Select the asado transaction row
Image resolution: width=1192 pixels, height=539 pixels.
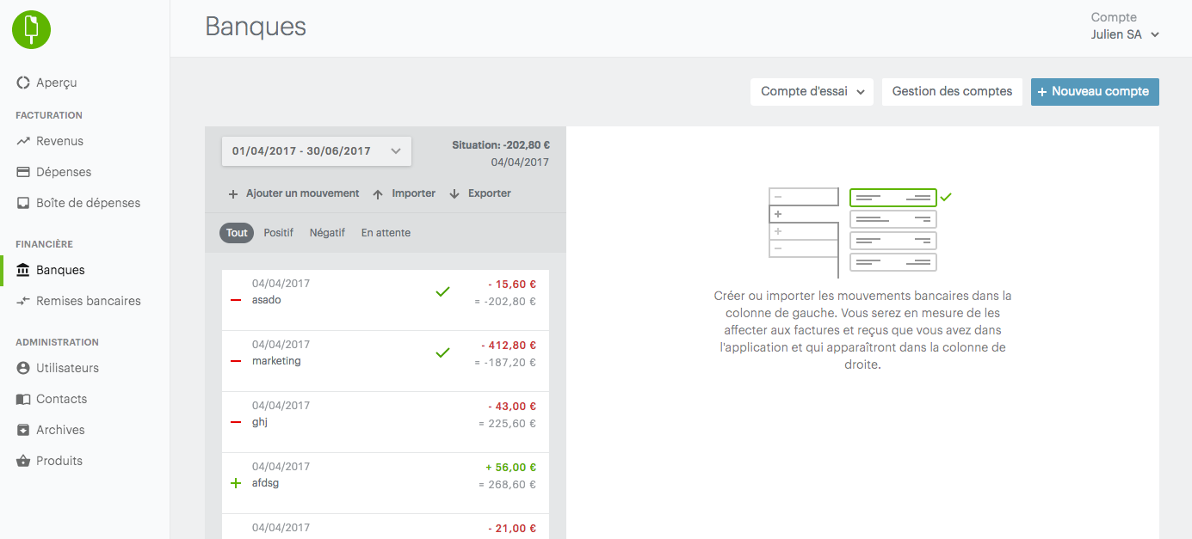point(386,300)
